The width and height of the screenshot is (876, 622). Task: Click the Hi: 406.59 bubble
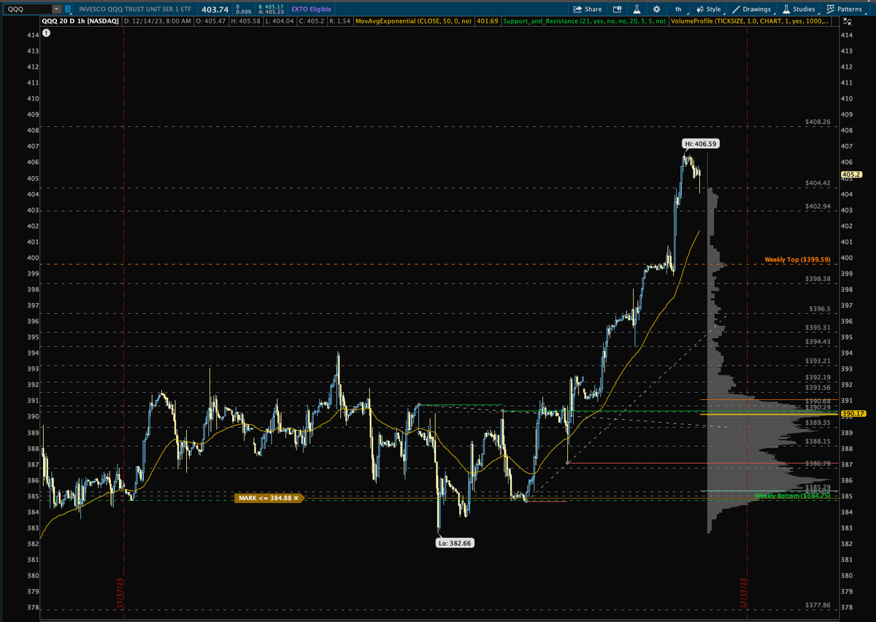[700, 144]
